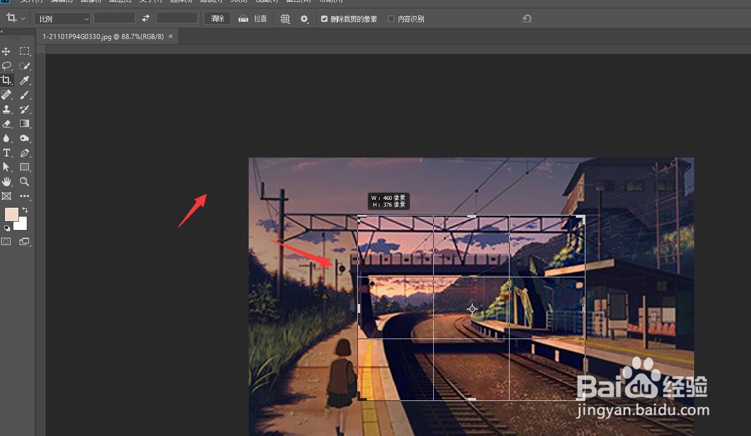
Task: Enable the 内容识别 checkbox
Action: pyautogui.click(x=391, y=19)
